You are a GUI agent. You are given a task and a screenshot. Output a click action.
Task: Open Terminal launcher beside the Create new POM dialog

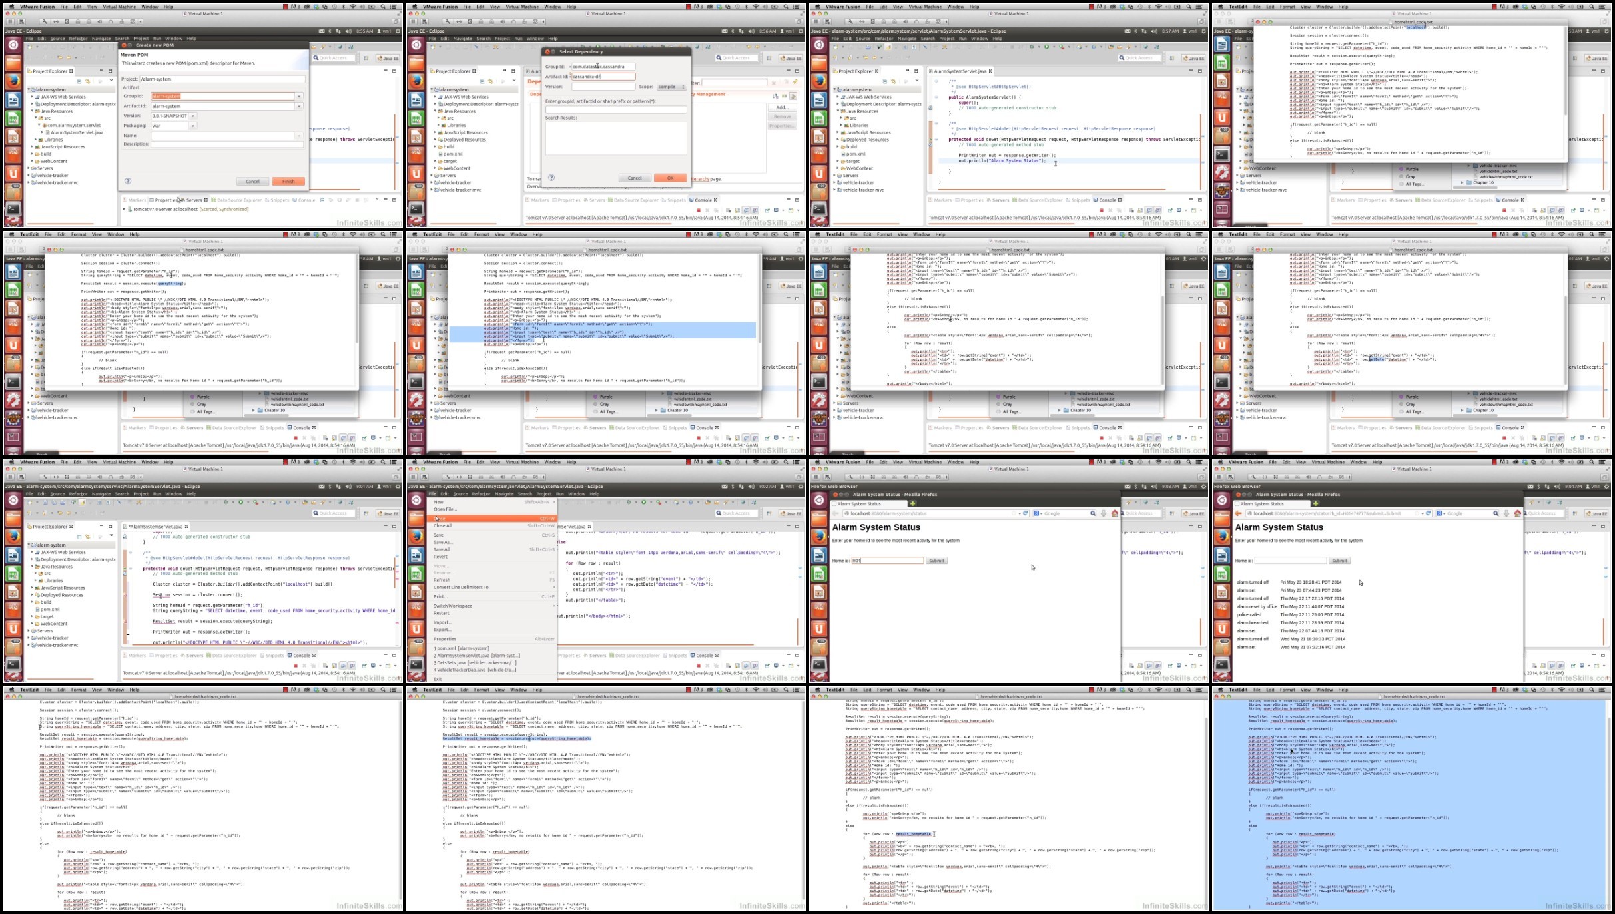pyautogui.click(x=13, y=209)
